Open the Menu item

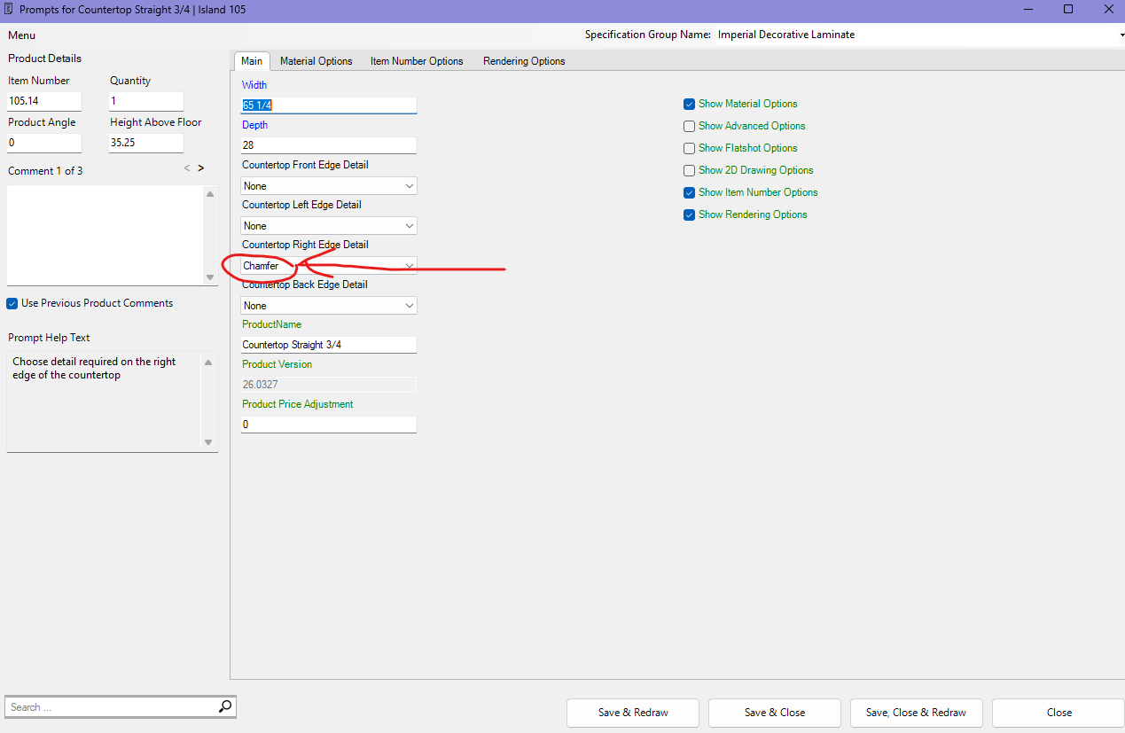pos(22,35)
